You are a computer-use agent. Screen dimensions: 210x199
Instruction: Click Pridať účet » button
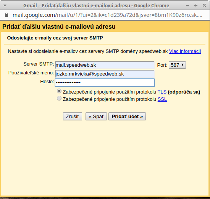pos(127,117)
